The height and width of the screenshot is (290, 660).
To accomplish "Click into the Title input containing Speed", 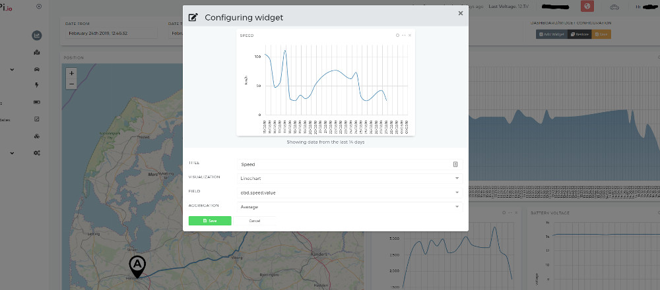I will coord(350,164).
